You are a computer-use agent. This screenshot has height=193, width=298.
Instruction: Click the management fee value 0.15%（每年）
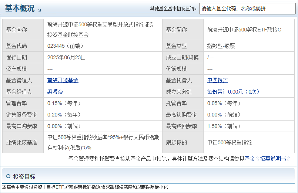pyautogui.click(x=64, y=103)
